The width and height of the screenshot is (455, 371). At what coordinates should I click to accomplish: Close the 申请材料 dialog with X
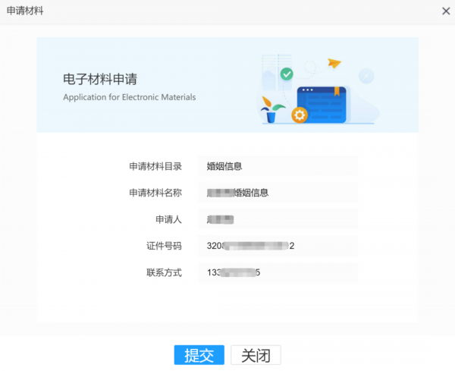coord(445,11)
